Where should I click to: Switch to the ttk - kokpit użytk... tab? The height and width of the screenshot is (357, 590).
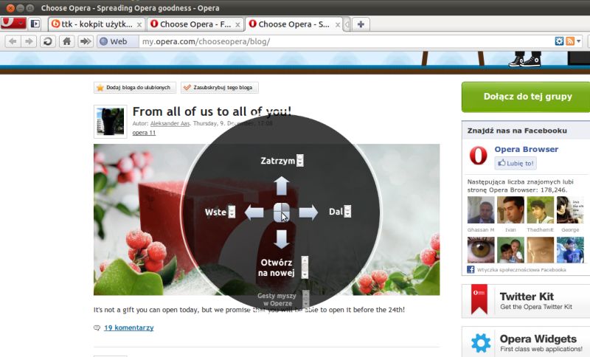pyautogui.click(x=97, y=24)
